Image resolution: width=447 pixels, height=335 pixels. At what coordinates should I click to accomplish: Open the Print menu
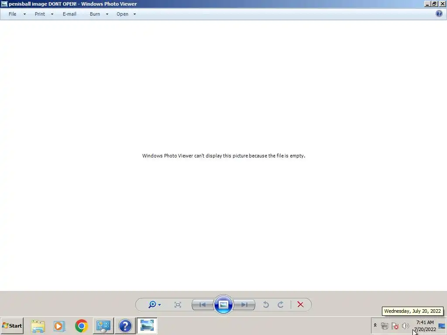tap(40, 14)
